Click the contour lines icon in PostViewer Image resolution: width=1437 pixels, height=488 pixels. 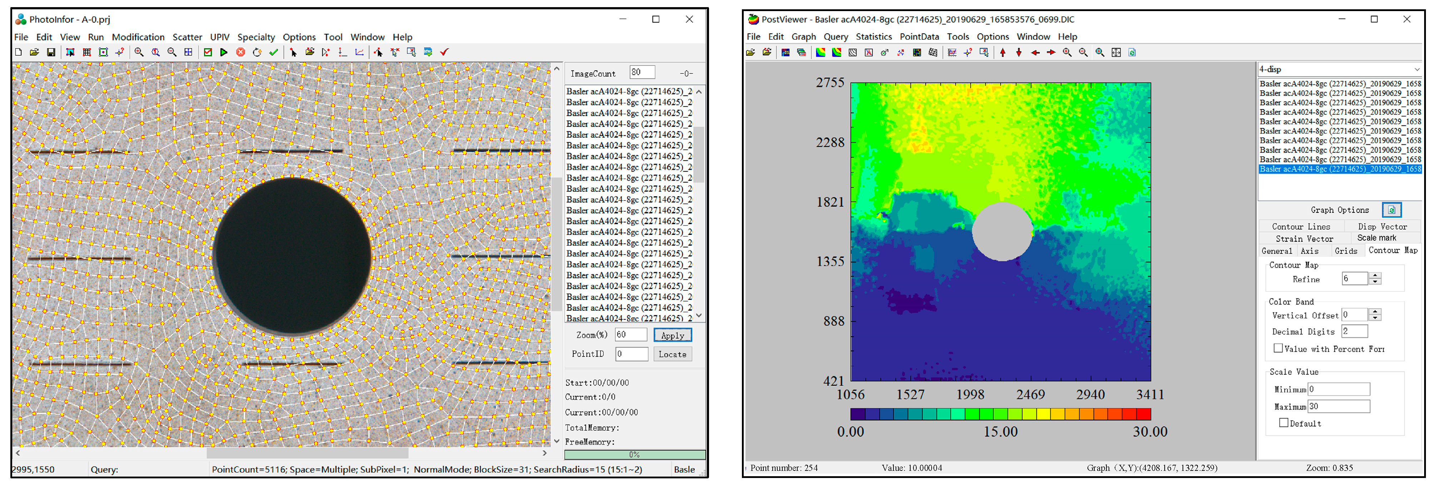pos(852,53)
